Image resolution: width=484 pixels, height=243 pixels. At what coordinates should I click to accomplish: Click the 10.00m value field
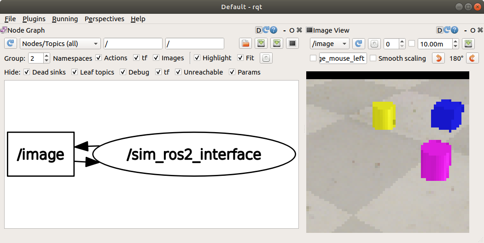coord(435,44)
